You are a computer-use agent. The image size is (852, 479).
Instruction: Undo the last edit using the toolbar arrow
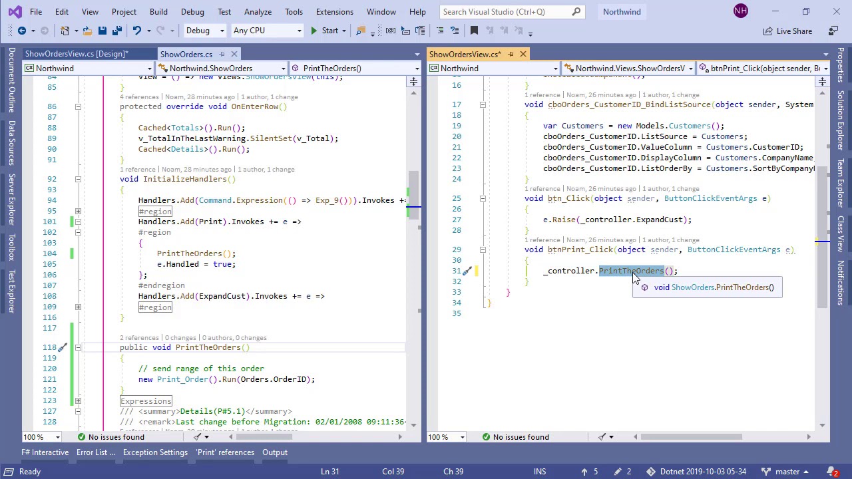coord(137,31)
